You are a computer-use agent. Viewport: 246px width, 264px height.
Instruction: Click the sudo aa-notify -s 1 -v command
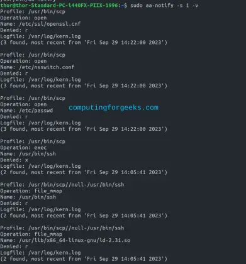164,5
